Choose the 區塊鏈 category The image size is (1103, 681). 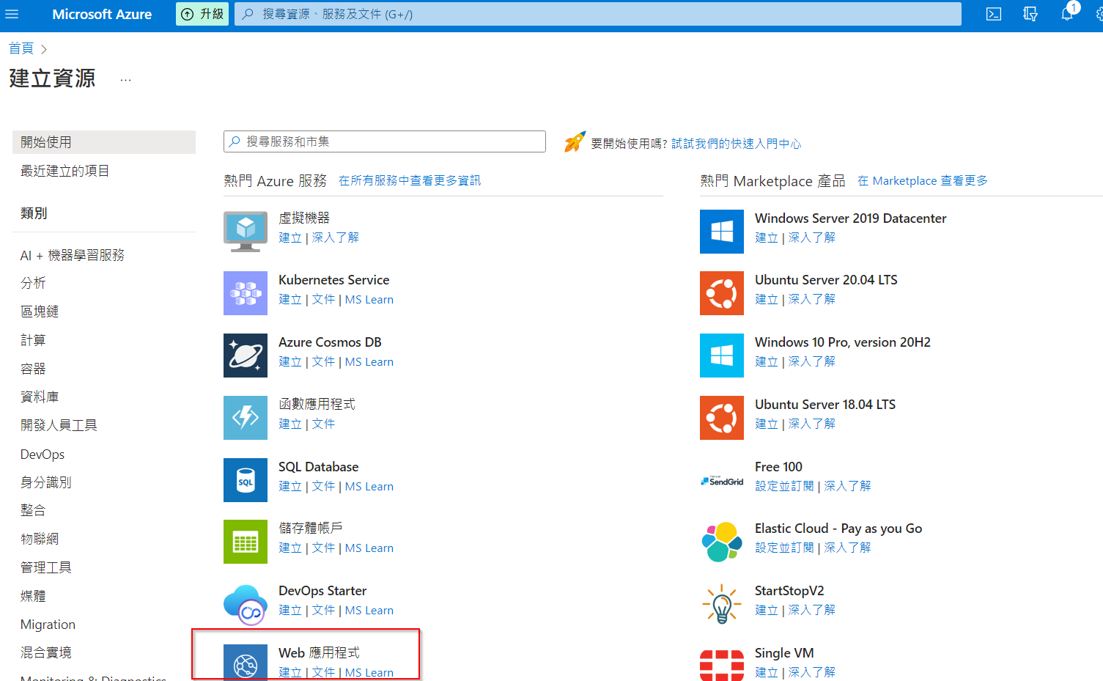click(x=40, y=312)
